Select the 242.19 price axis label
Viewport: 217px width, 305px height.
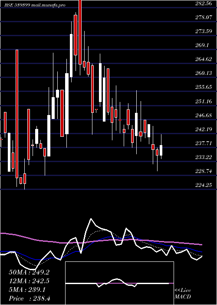[204, 129]
